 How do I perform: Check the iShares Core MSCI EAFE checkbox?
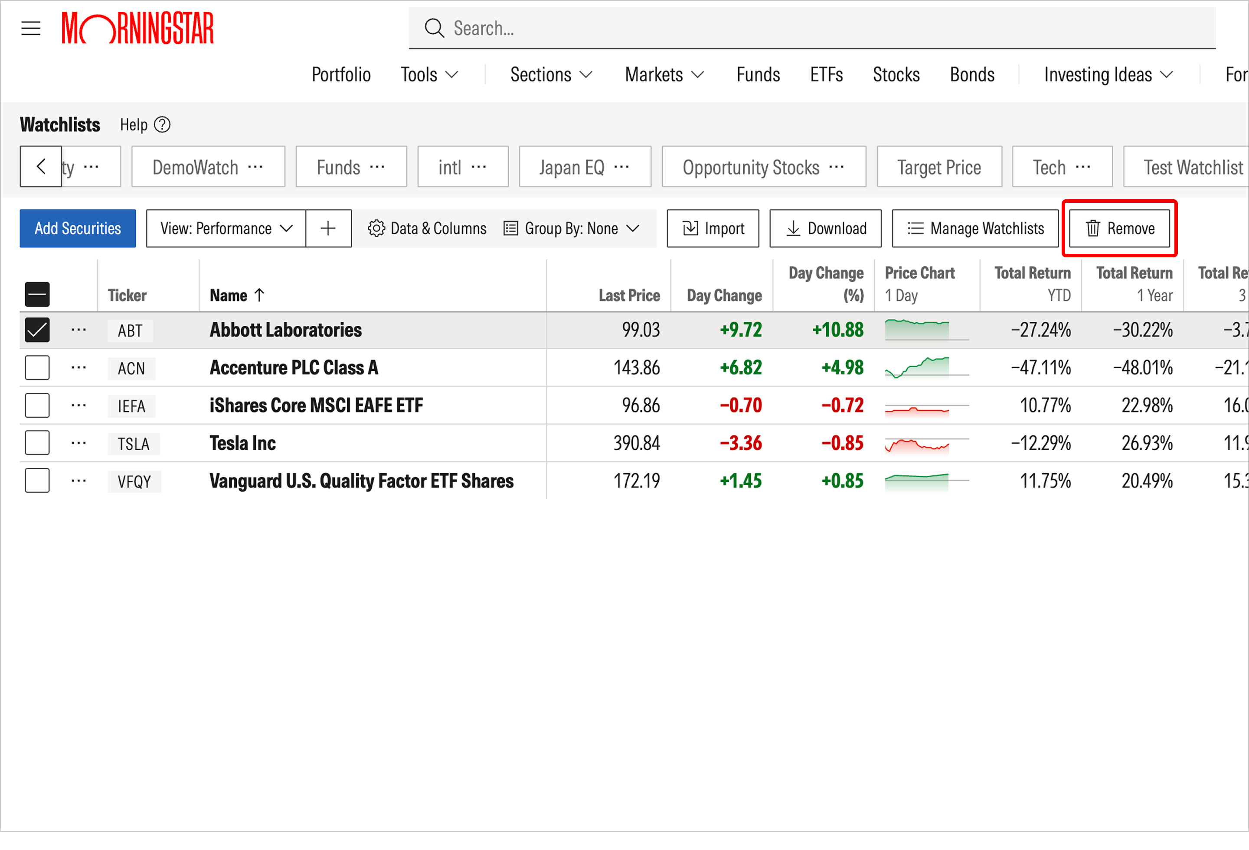click(x=37, y=406)
